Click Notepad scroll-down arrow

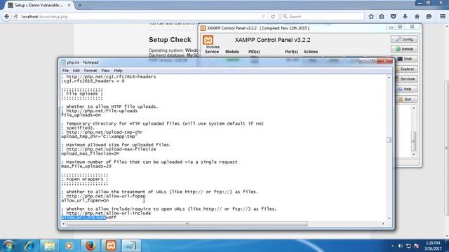click(x=389, y=218)
